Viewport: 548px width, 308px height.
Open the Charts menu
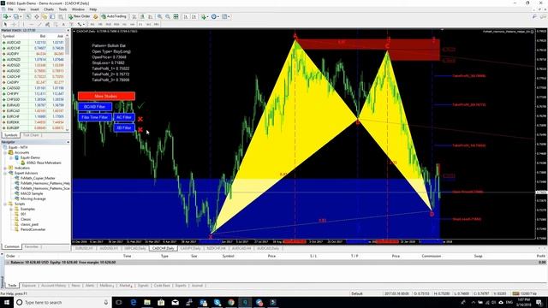point(49,9)
